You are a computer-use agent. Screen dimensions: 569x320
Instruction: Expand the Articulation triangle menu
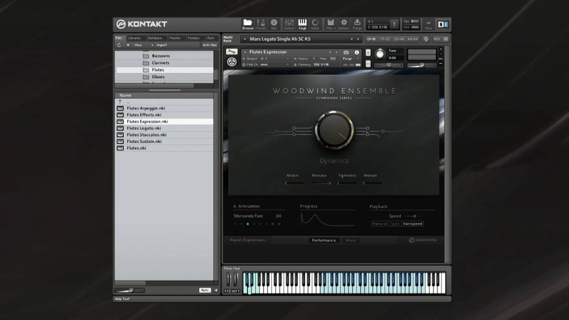click(235, 206)
